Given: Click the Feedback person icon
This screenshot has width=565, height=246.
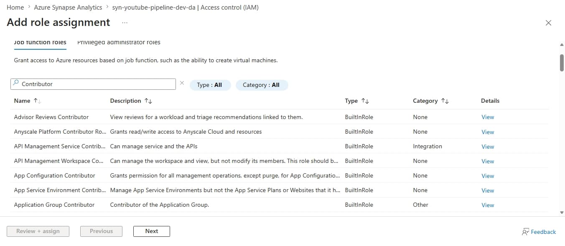Looking at the screenshot, I should (x=525, y=232).
